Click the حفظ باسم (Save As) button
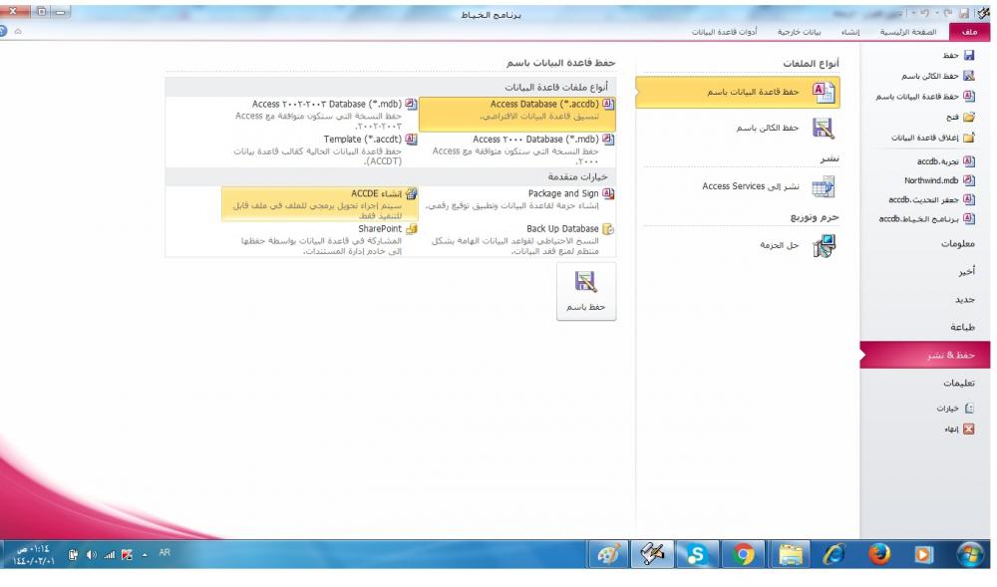997x587 pixels. pyautogui.click(x=585, y=292)
